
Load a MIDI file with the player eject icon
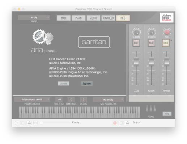29,123
